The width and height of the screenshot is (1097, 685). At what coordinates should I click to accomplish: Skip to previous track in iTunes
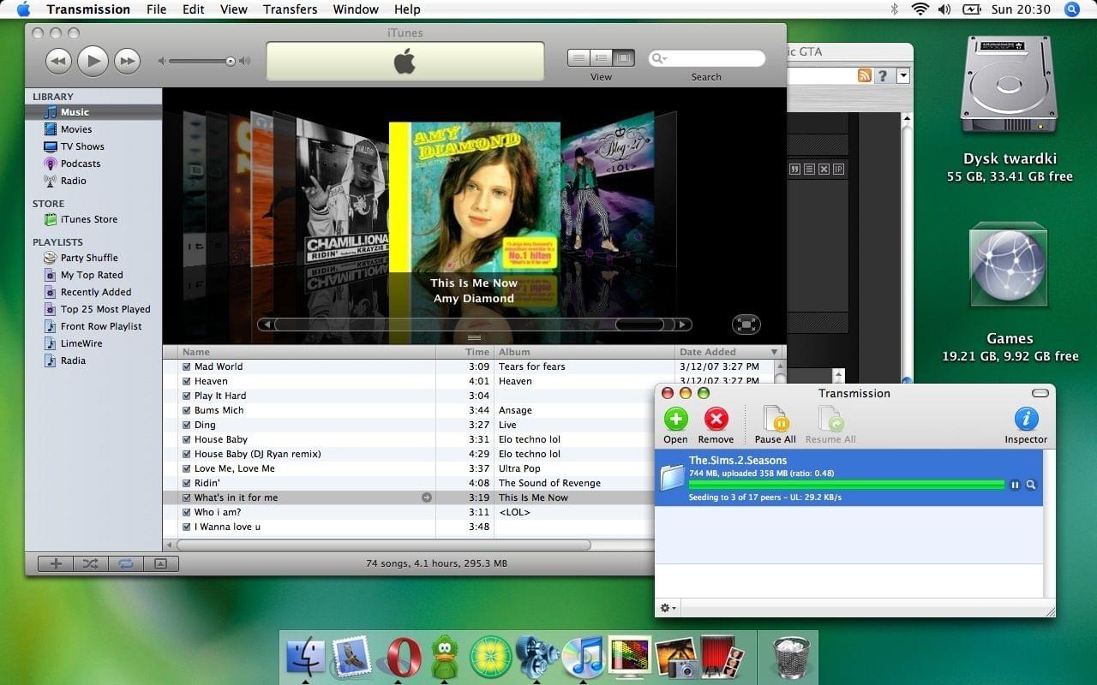pyautogui.click(x=58, y=61)
